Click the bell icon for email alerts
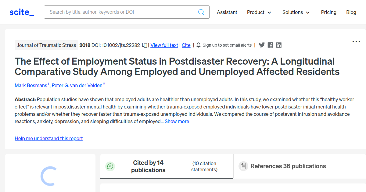Screen dimensions: 366x192 (198, 45)
